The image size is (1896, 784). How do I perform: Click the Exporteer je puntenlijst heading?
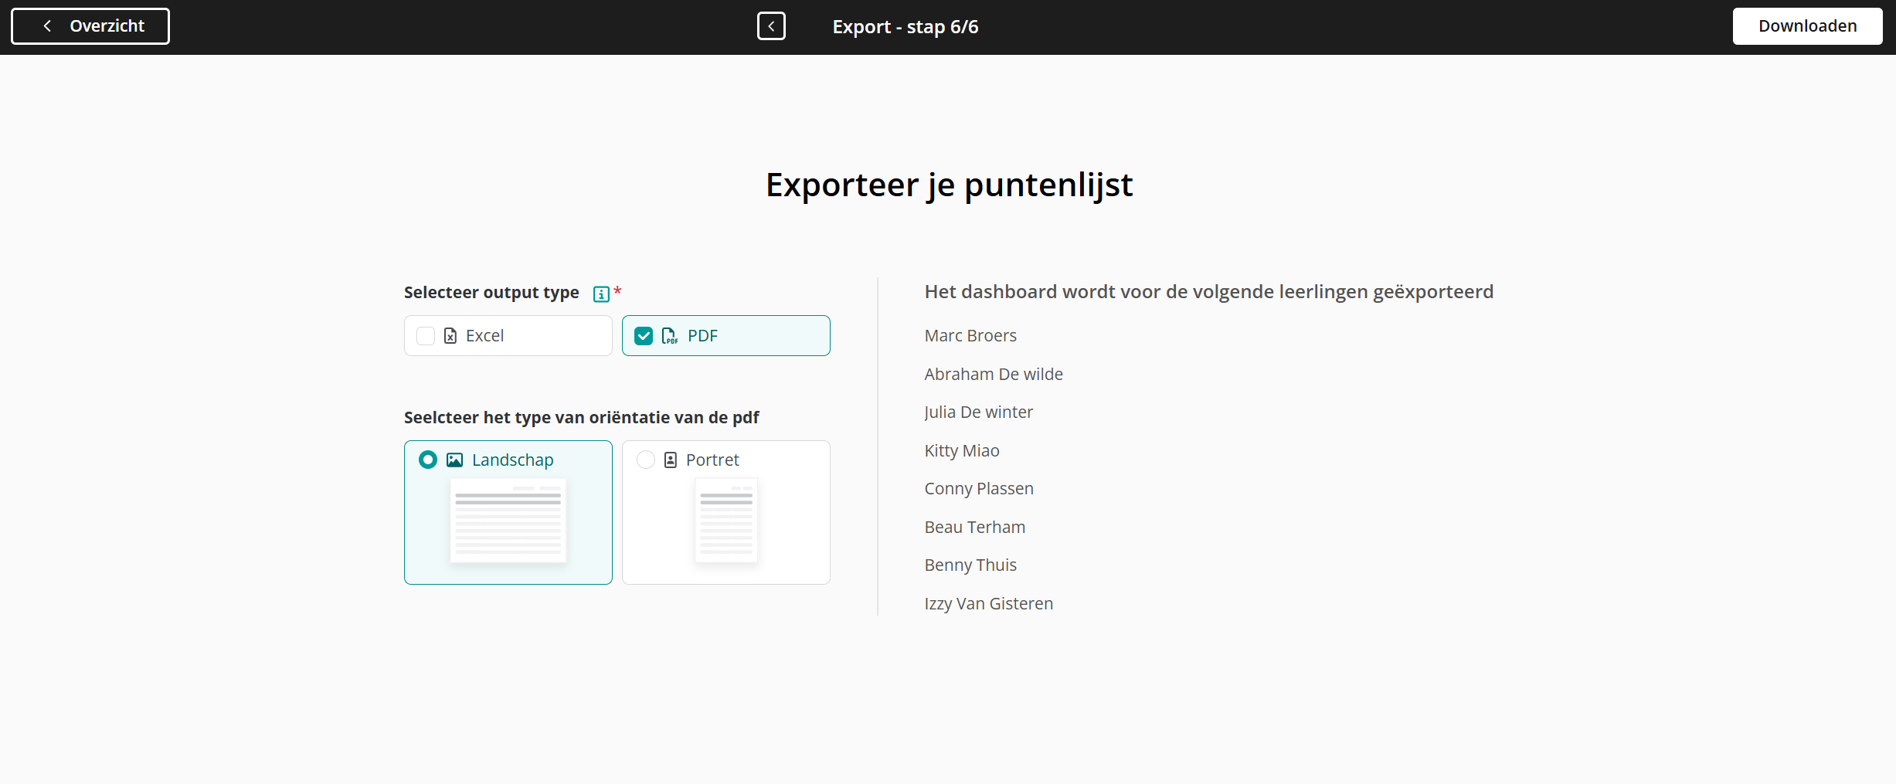pyautogui.click(x=949, y=185)
